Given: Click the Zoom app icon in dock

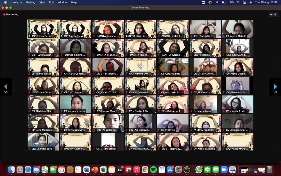Looking at the screenshot, I should 224,170.
